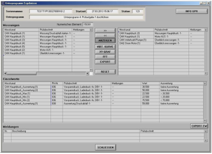Image resolution: width=212 pixels, height=154 pixels.
Task: Select right list row CAN Hauptdruck (2)
Action: point(162,33)
